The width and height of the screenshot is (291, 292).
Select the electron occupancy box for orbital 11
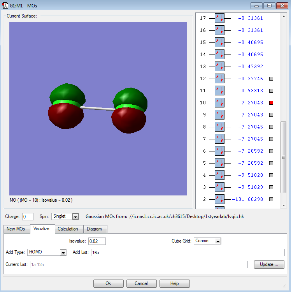(x=219, y=91)
